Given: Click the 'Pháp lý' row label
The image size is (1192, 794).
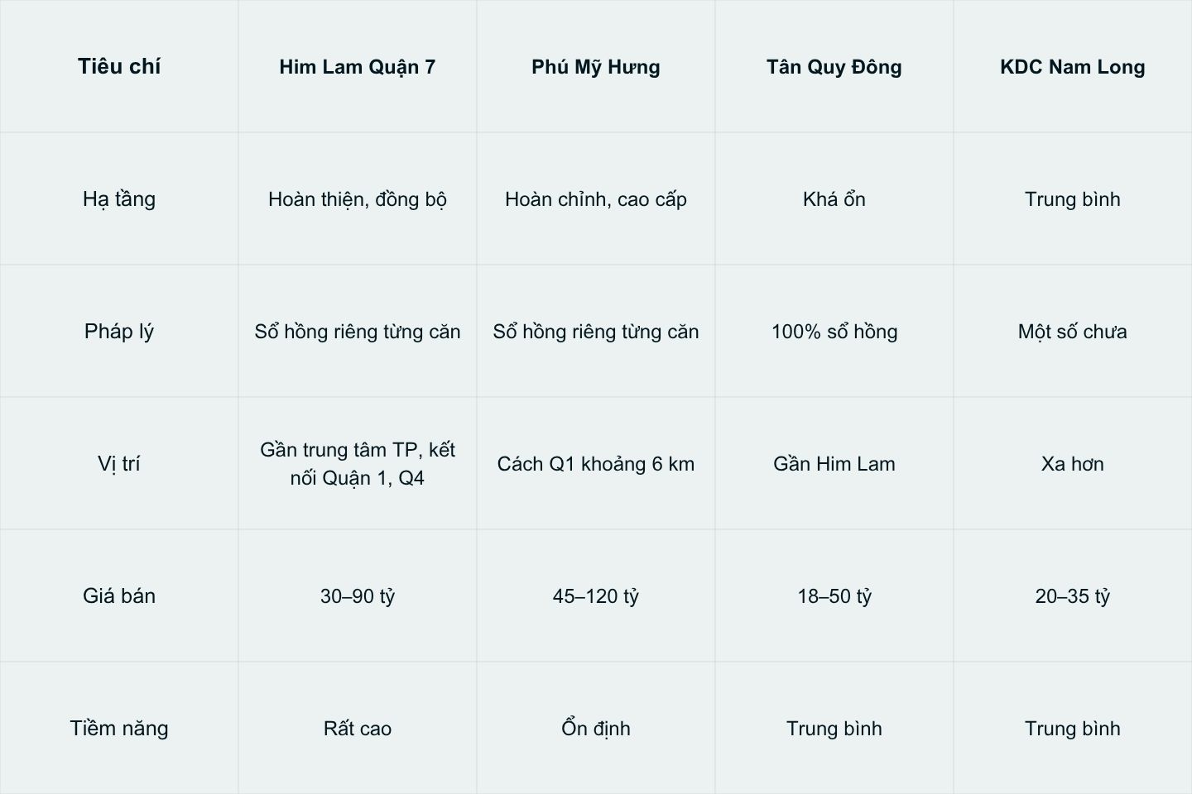Looking at the screenshot, I should 119,332.
